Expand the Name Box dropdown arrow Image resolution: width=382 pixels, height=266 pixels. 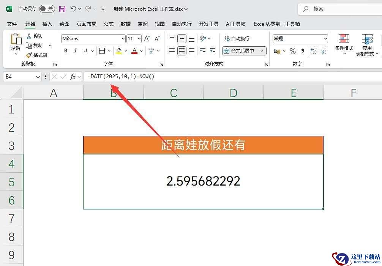click(x=38, y=77)
